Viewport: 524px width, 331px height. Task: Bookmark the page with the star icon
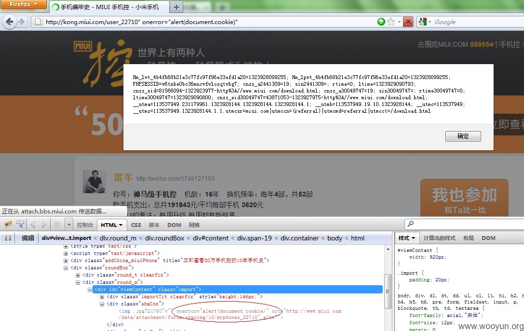click(x=390, y=22)
